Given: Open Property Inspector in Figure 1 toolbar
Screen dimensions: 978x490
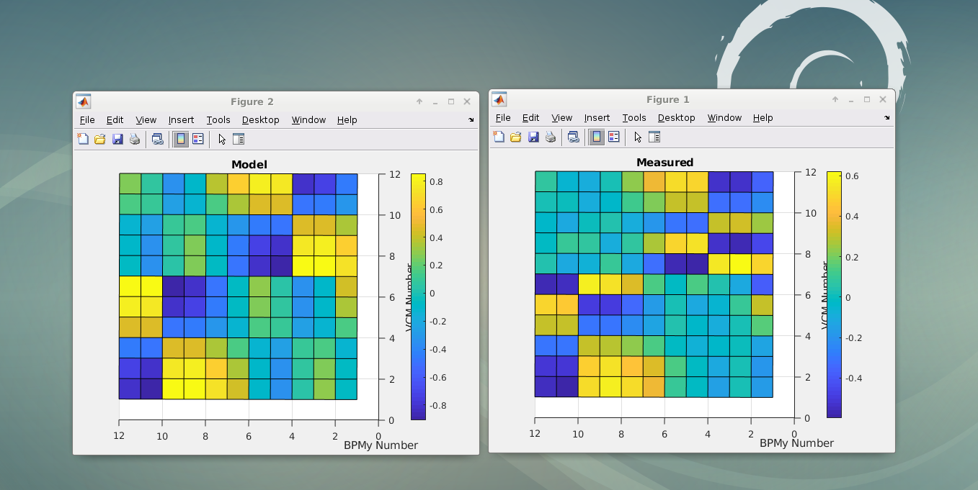Looking at the screenshot, I should point(654,137).
